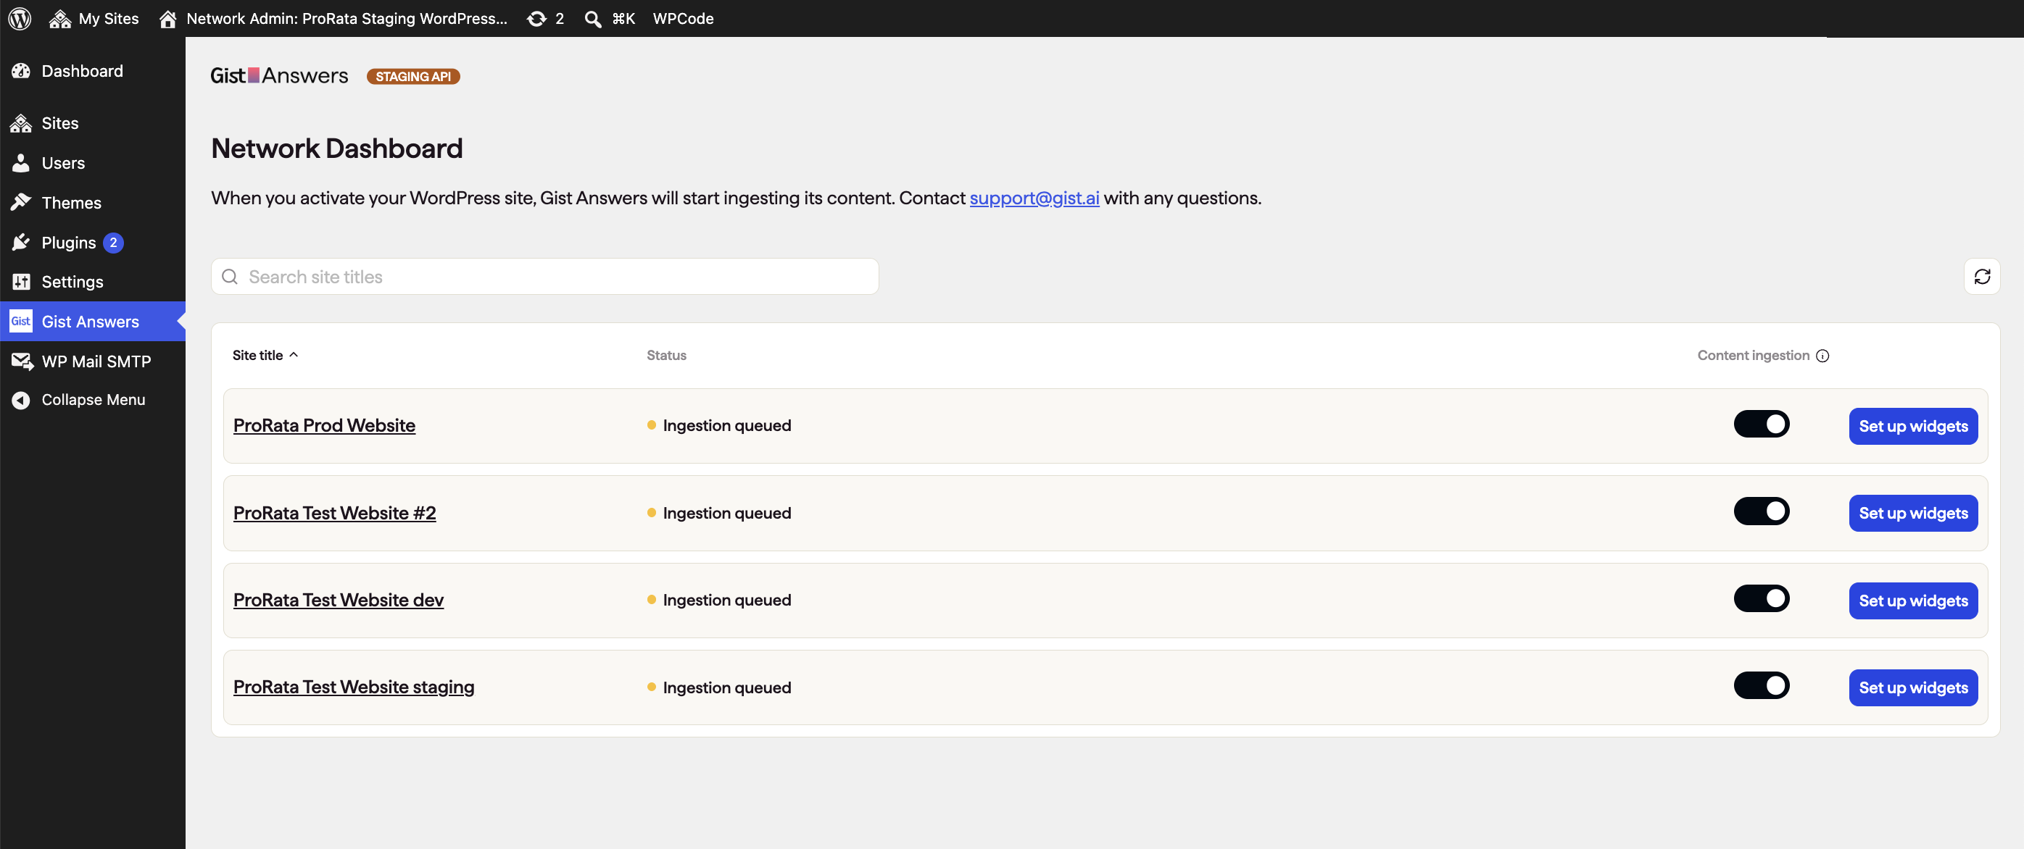This screenshot has height=849, width=2024.
Task: Click the Gist Answers logo
Action: pyautogui.click(x=279, y=75)
